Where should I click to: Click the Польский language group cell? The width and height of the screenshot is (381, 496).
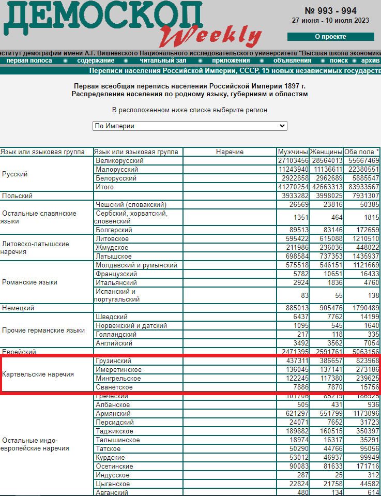pos(47,196)
